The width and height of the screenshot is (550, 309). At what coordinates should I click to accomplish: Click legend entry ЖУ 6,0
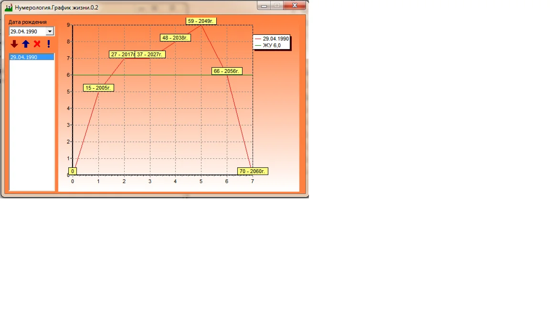point(268,46)
